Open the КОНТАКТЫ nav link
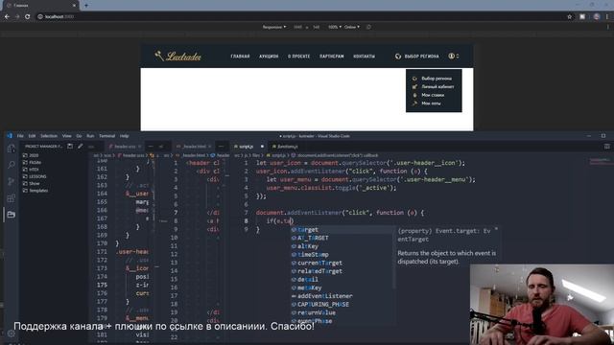Screen dimensions: 614x345 pos(364,57)
